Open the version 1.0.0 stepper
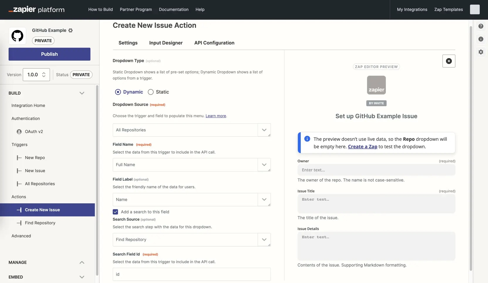 point(36,74)
